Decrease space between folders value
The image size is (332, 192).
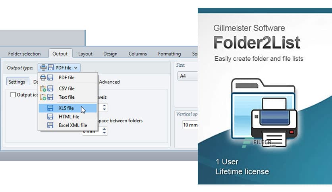(x=104, y=133)
